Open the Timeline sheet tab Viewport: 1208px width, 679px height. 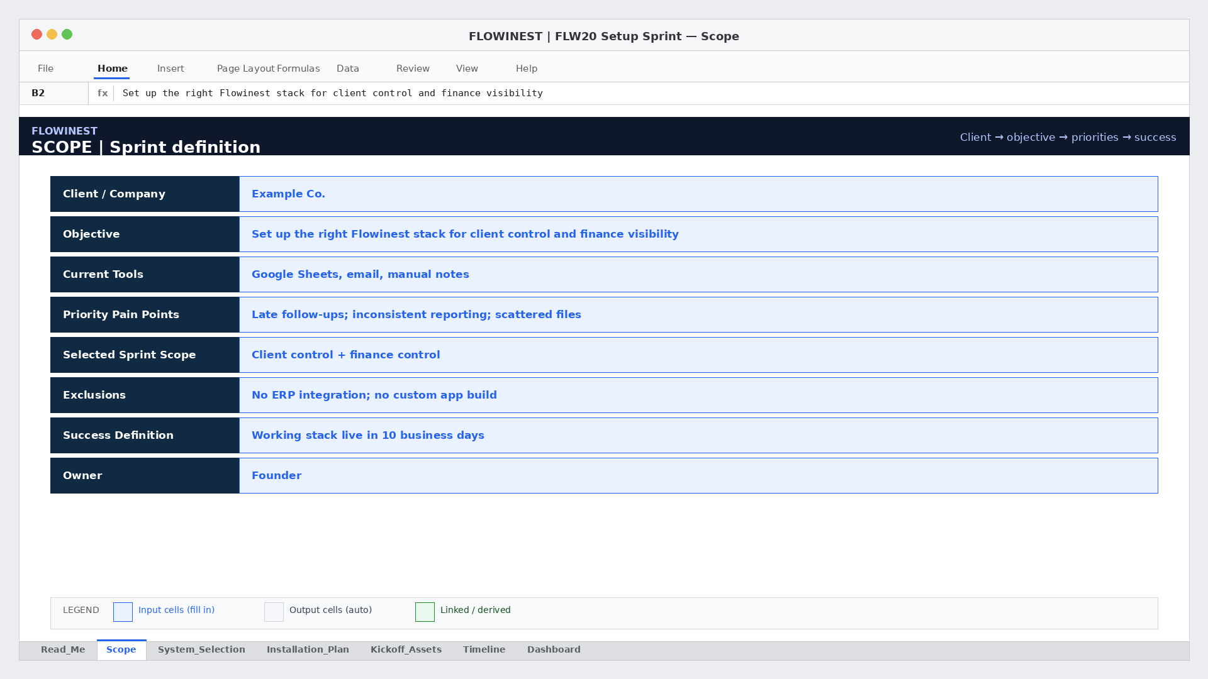(x=484, y=649)
